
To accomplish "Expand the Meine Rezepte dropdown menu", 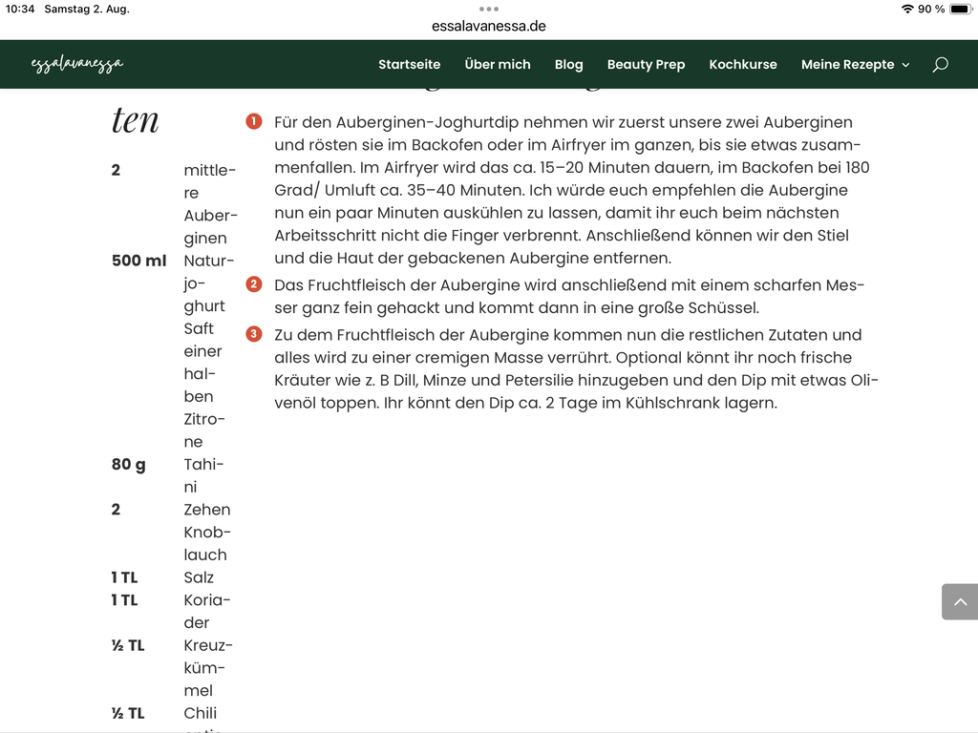I will tap(855, 64).
